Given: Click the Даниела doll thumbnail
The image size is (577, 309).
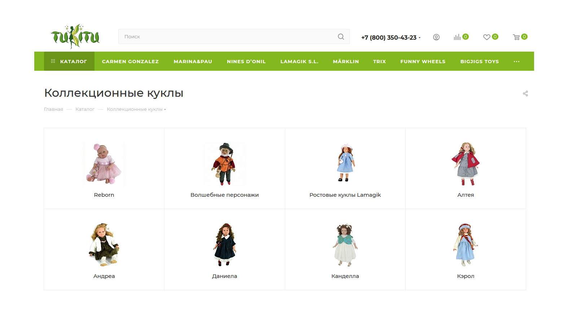Looking at the screenshot, I should pyautogui.click(x=225, y=245).
